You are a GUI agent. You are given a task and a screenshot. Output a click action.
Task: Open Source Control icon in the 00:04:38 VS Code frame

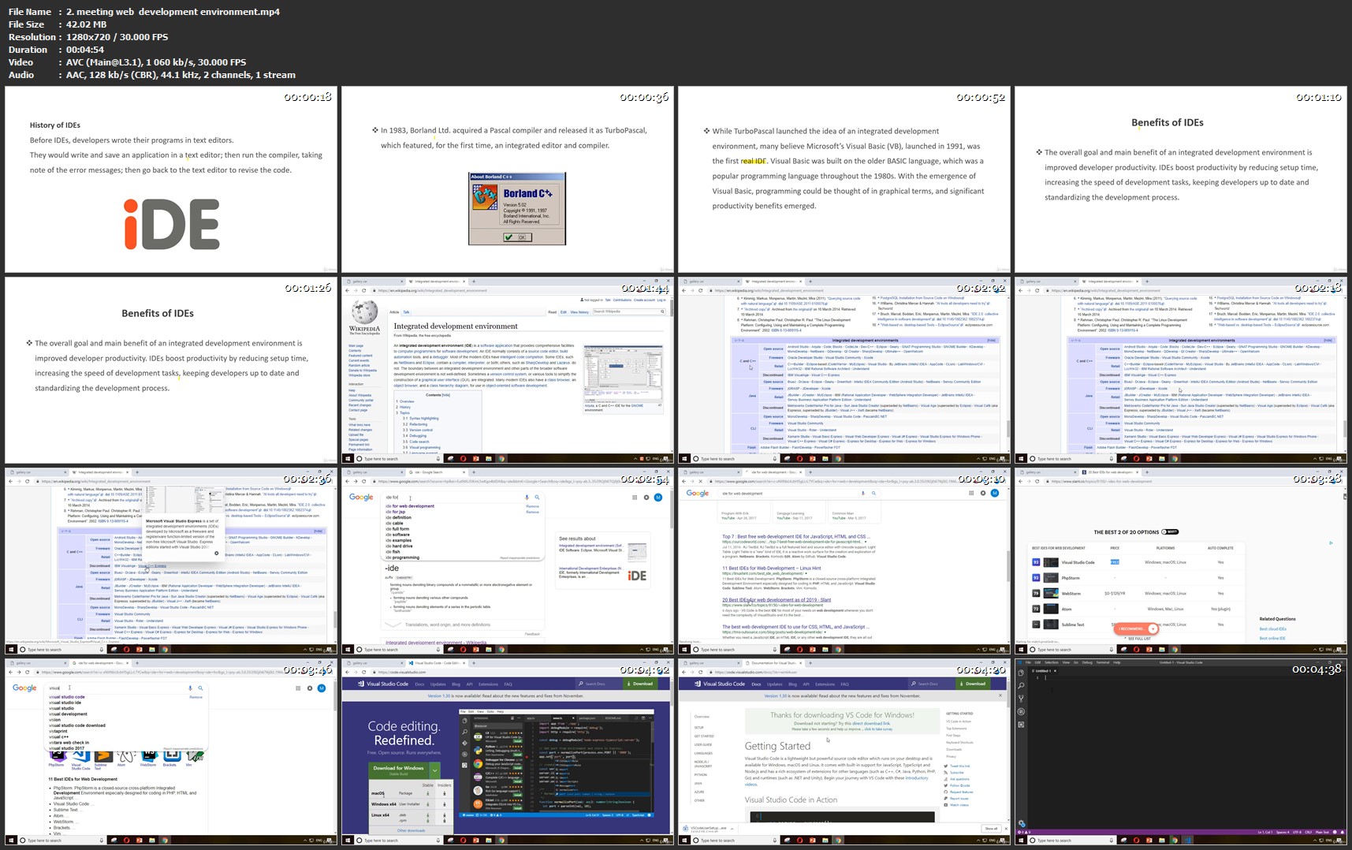pyautogui.click(x=1021, y=699)
